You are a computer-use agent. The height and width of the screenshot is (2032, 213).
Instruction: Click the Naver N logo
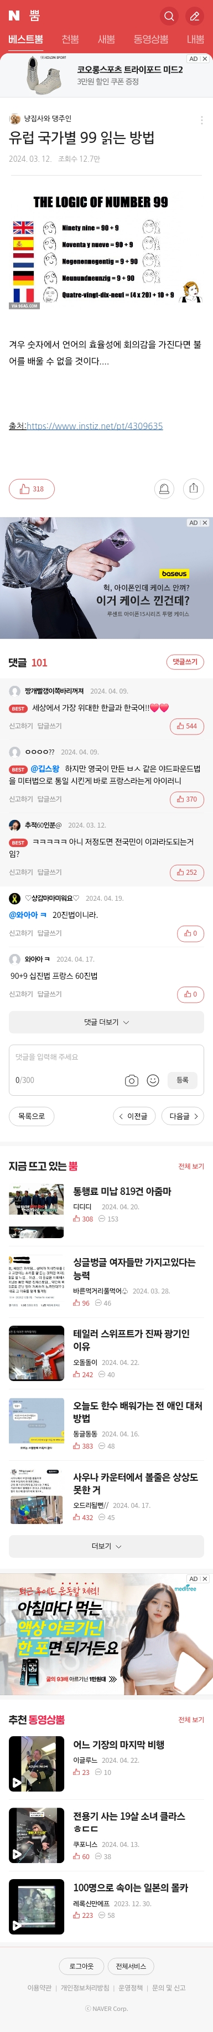tap(13, 16)
